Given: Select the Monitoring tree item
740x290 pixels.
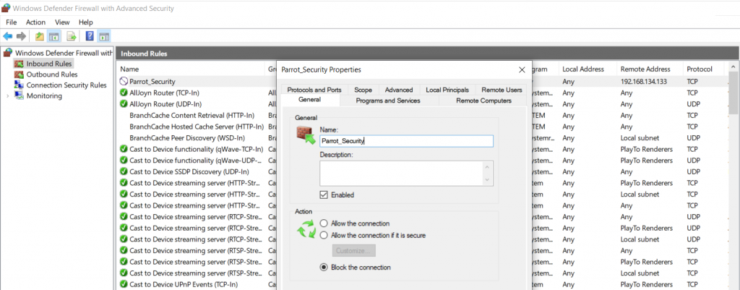Looking at the screenshot, I should coord(44,96).
